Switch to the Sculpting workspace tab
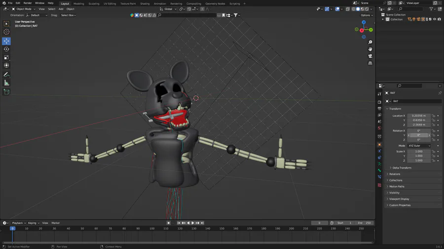Screen dimensions: 444x249 pos(94,3)
